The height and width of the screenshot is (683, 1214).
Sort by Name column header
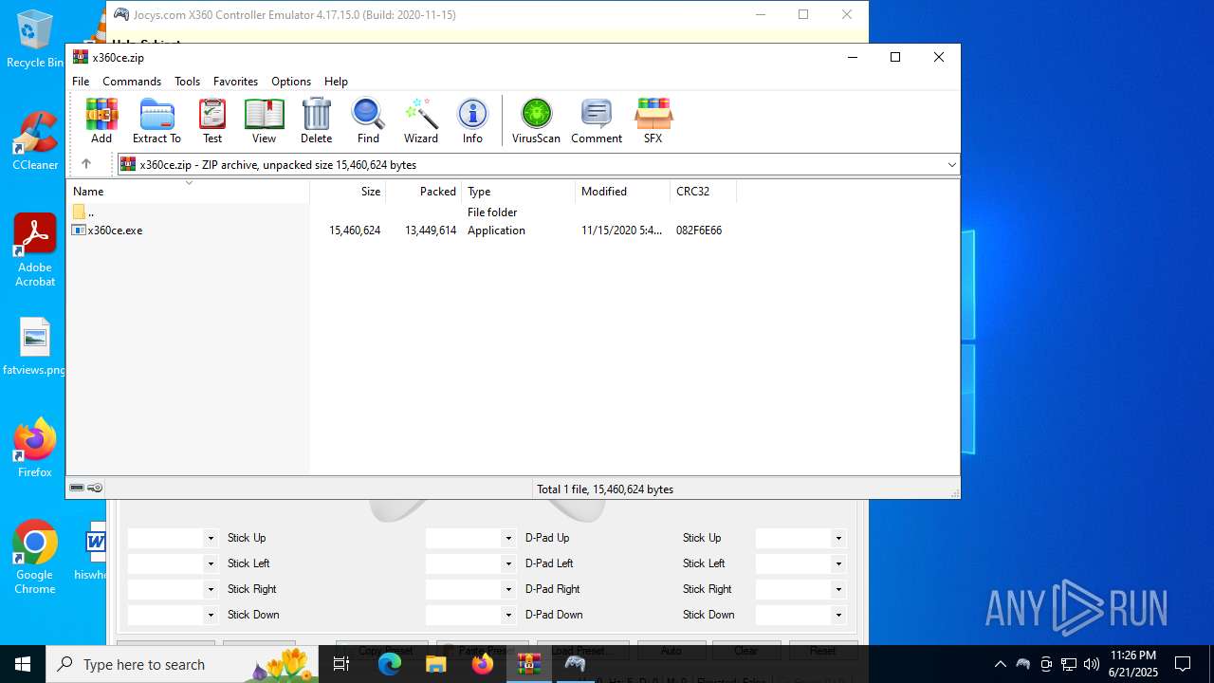click(188, 192)
